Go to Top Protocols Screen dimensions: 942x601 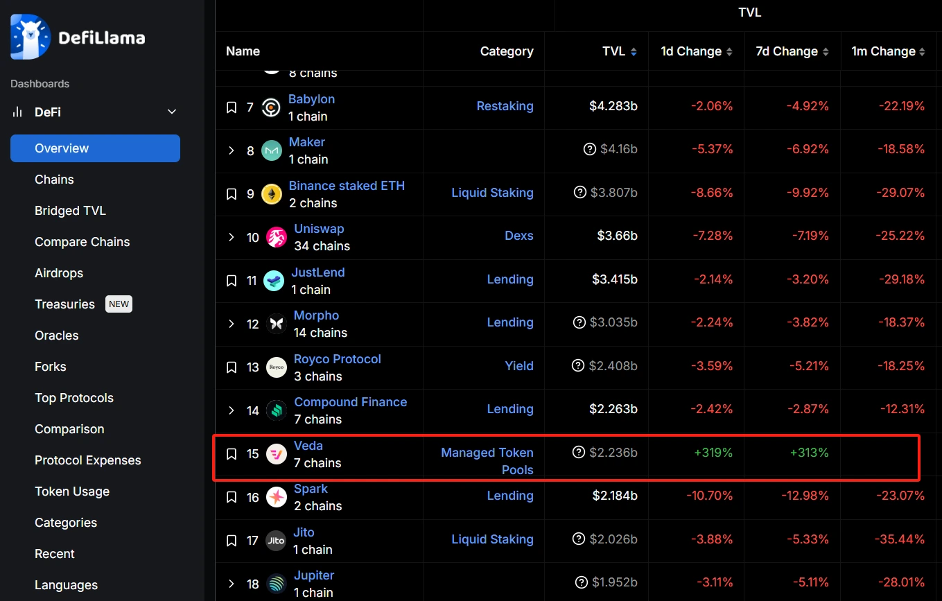[74, 398]
